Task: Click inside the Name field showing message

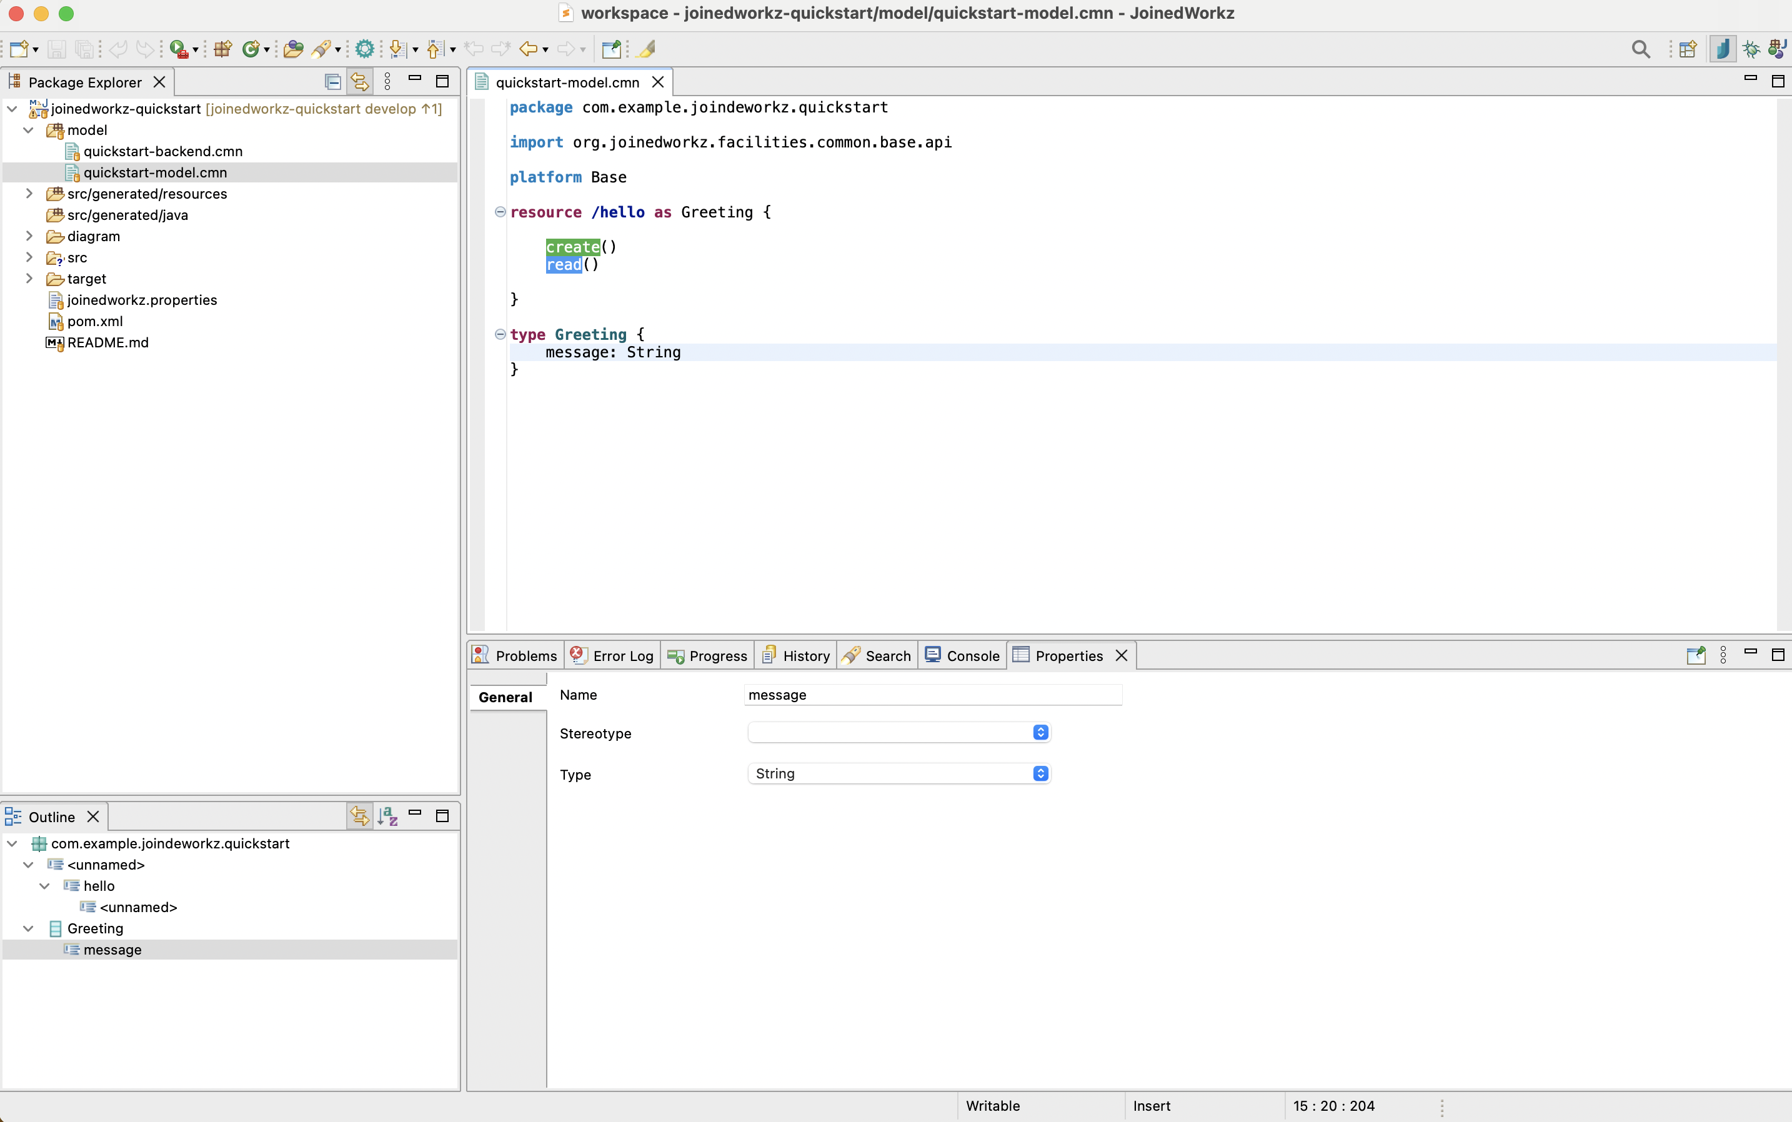Action: 931,695
